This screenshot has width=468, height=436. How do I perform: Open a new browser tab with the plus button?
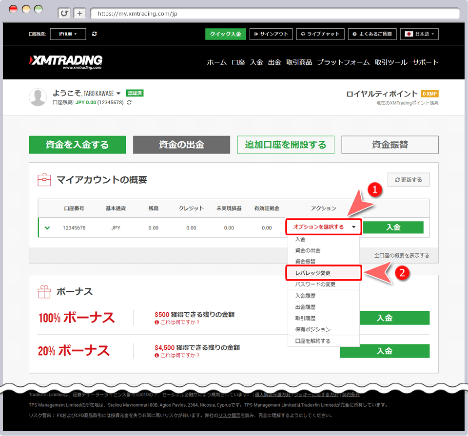(x=79, y=13)
